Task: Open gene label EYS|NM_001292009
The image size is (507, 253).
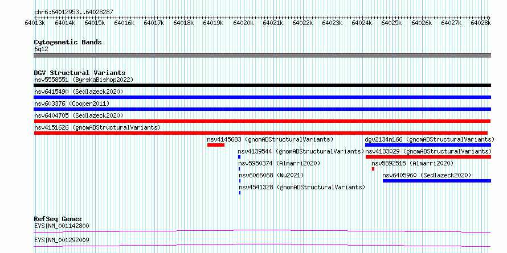Action: 62,240
